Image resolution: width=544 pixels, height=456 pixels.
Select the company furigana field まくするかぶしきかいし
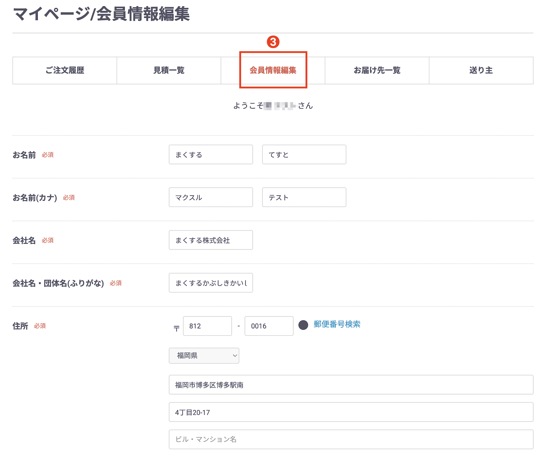(211, 283)
